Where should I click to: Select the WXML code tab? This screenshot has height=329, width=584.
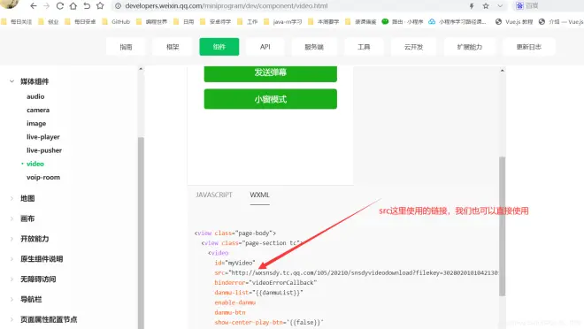pos(259,195)
